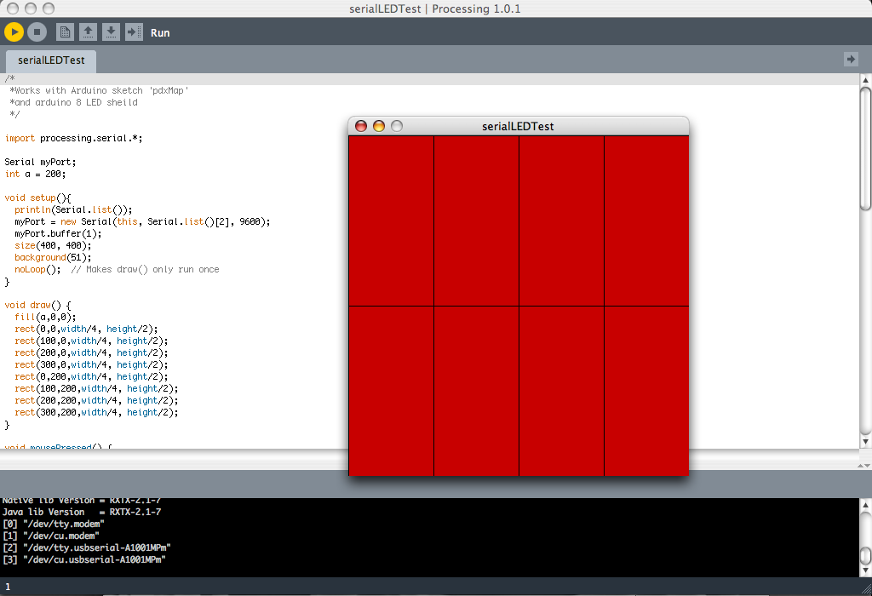The width and height of the screenshot is (872, 596).
Task: Focus the serialLEDTest output window title bar
Action: tap(518, 125)
